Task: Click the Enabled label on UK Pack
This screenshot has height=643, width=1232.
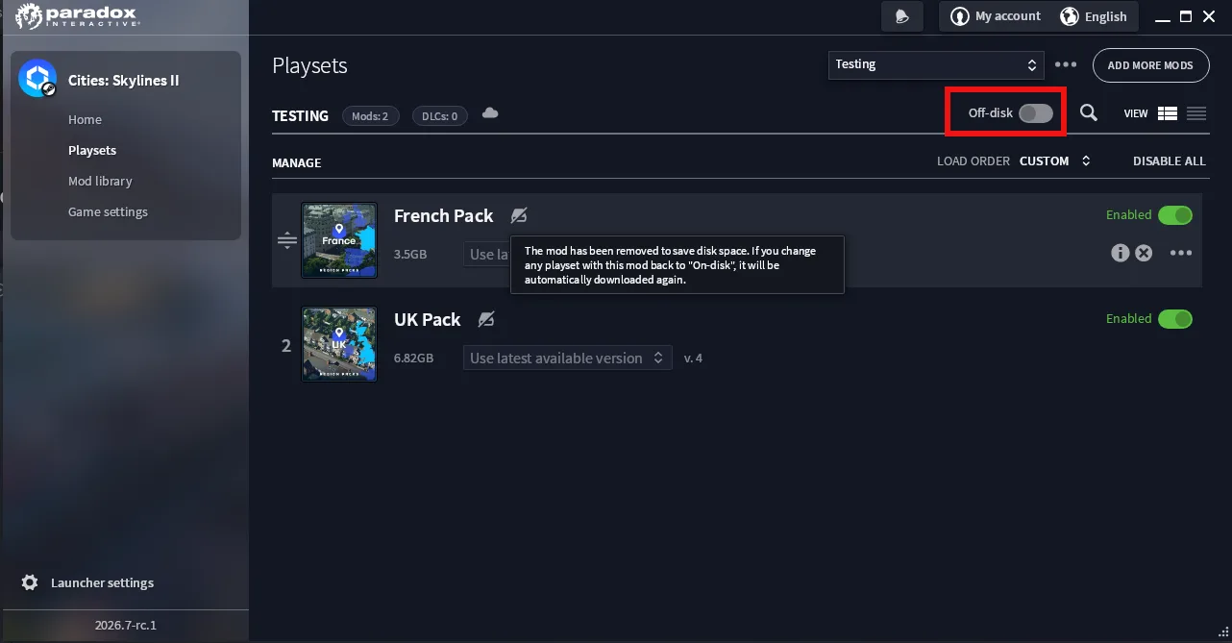Action: coord(1128,319)
